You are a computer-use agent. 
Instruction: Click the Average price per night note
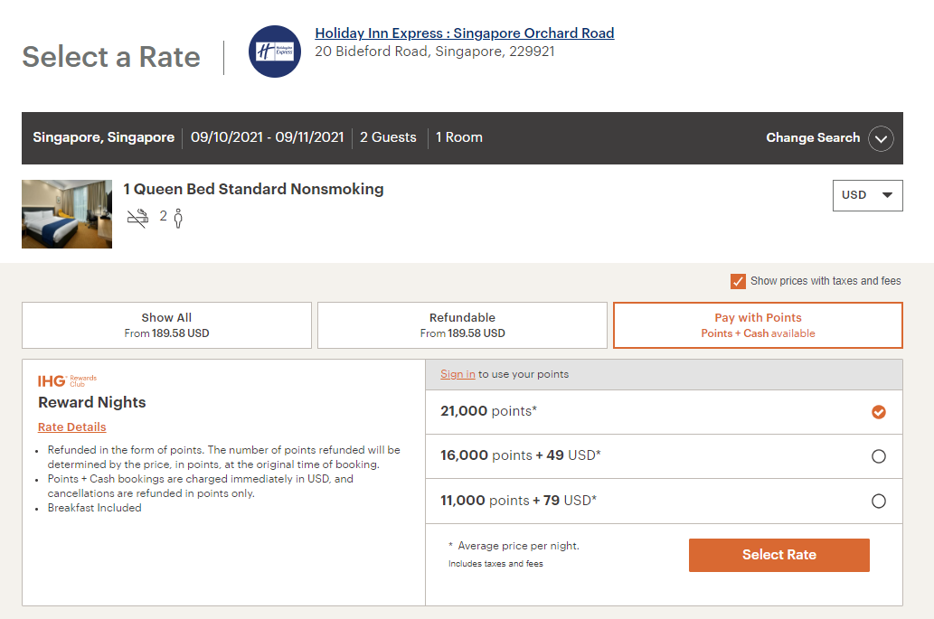click(x=518, y=546)
